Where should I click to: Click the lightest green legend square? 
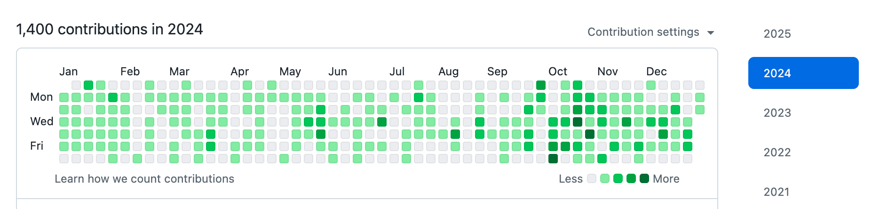[605, 178]
